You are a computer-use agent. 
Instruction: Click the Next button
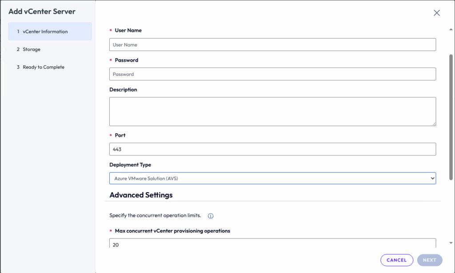pyautogui.click(x=430, y=260)
